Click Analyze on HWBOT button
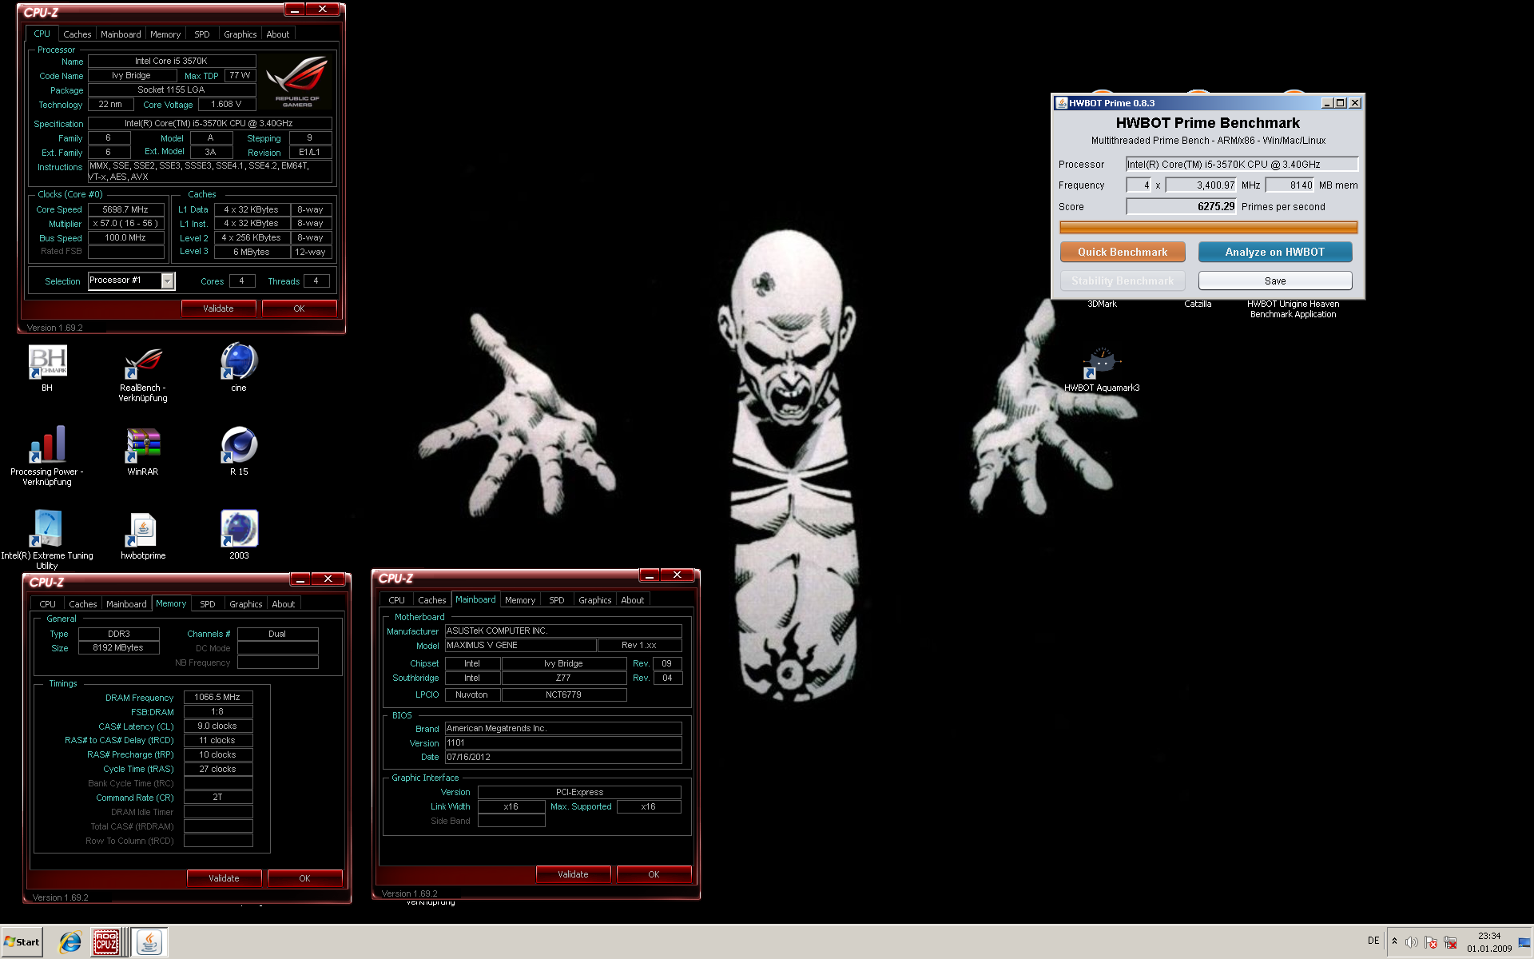Image resolution: width=1534 pixels, height=959 pixels. pos(1275,252)
